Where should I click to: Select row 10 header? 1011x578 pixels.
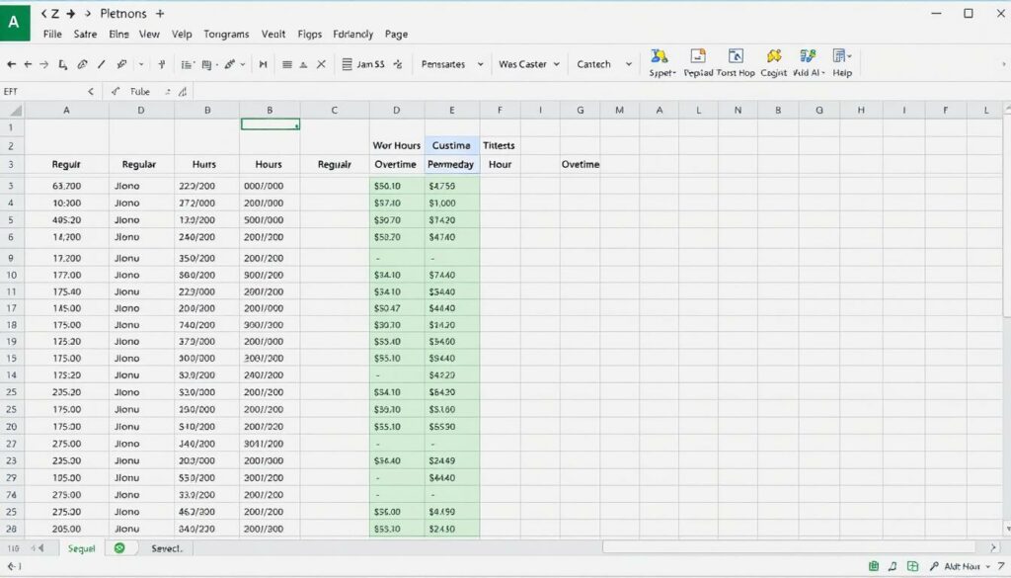(x=12, y=275)
